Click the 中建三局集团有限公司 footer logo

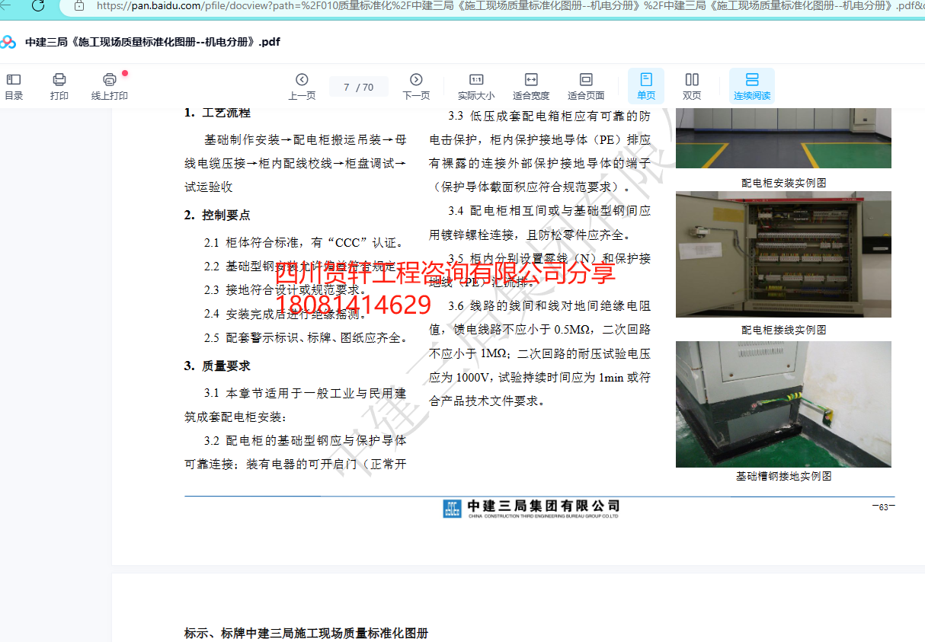point(531,508)
